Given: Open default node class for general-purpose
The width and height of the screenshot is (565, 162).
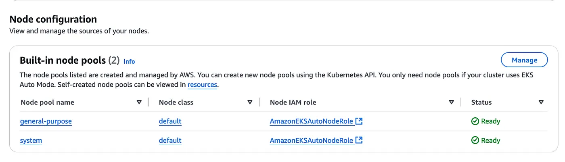Looking at the screenshot, I should click(x=170, y=121).
